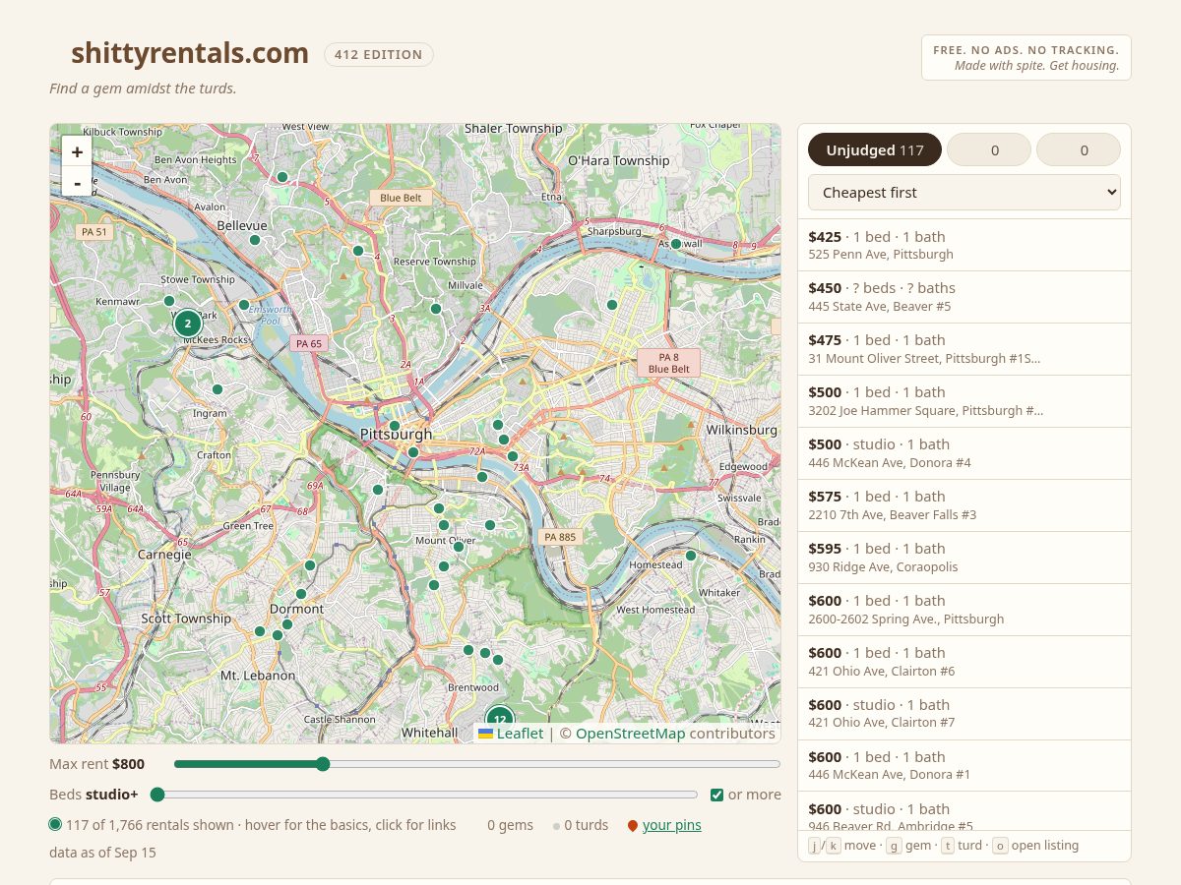Viewport: 1181px width, 885px height.
Task: Click the 'g' gem keyboard hint key
Action: pos(894,846)
